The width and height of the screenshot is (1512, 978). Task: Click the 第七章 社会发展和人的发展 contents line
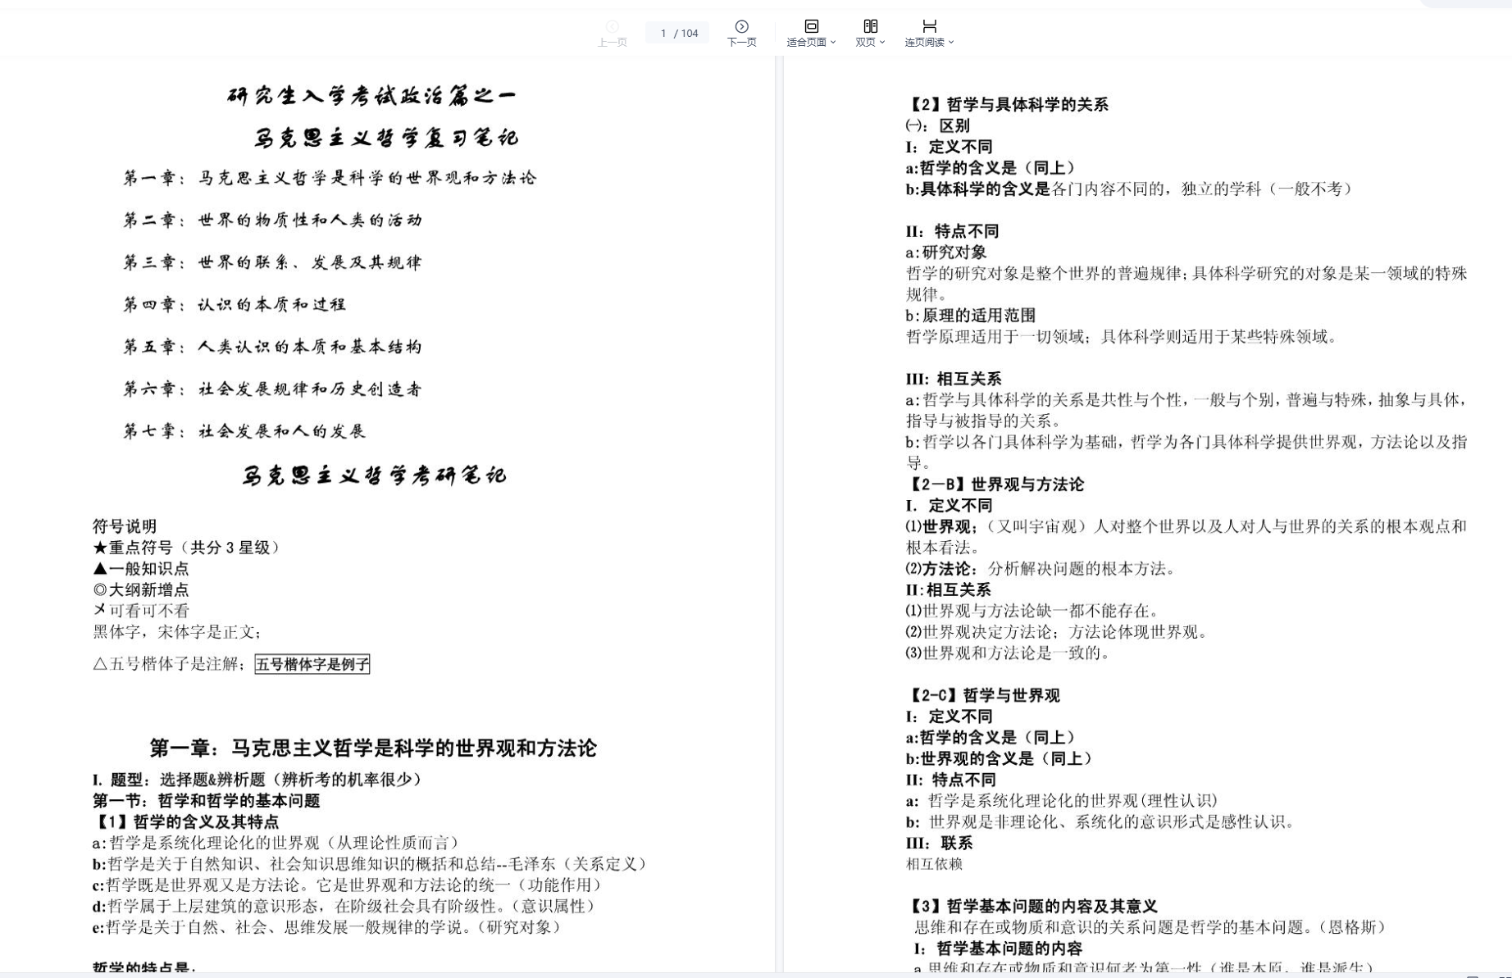(x=244, y=431)
